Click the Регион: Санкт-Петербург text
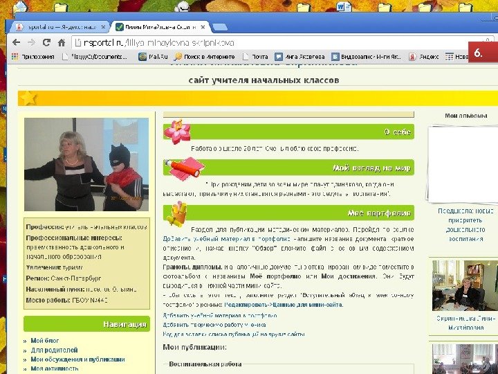Screen dimensions: 498x374 64,278
